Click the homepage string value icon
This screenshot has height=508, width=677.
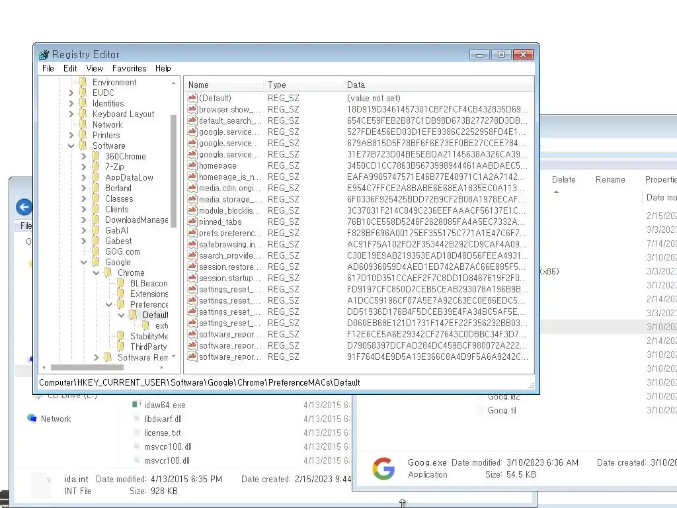[192, 165]
